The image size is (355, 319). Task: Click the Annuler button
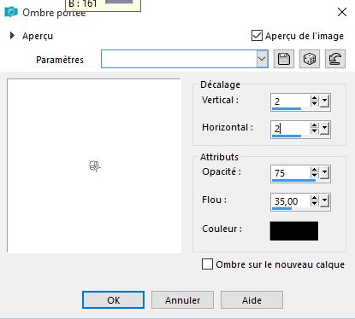182,300
